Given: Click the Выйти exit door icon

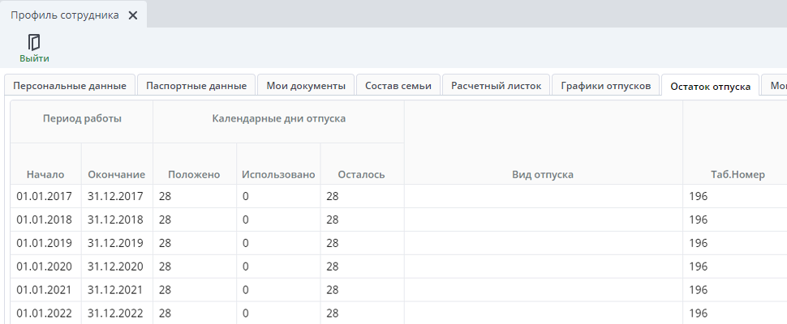Looking at the screenshot, I should tap(34, 43).
